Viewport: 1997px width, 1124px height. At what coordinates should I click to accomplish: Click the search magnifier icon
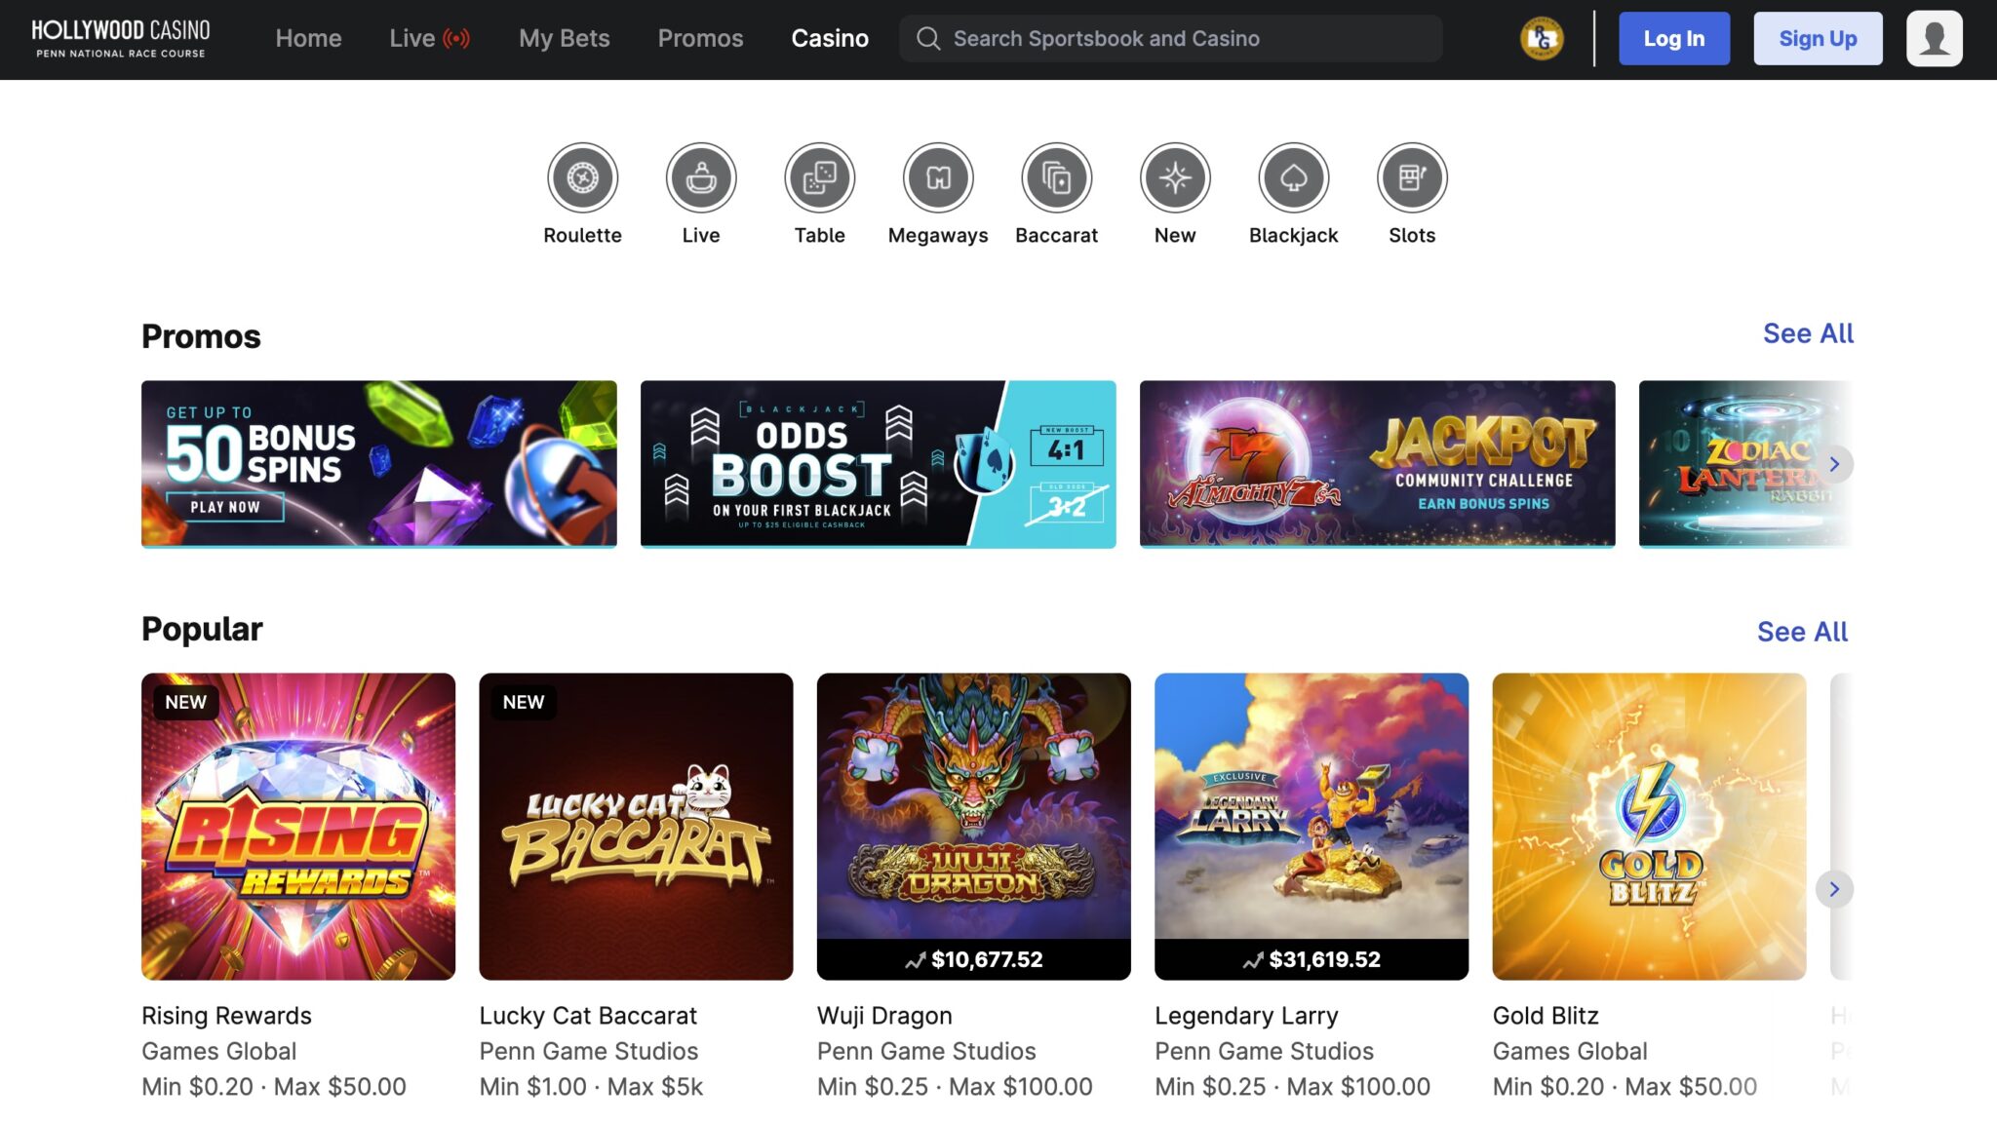point(928,38)
